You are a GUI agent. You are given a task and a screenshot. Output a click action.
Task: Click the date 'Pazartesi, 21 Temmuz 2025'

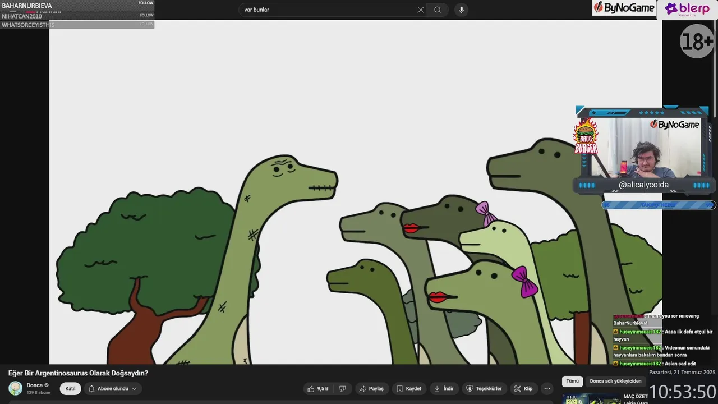[x=682, y=372]
